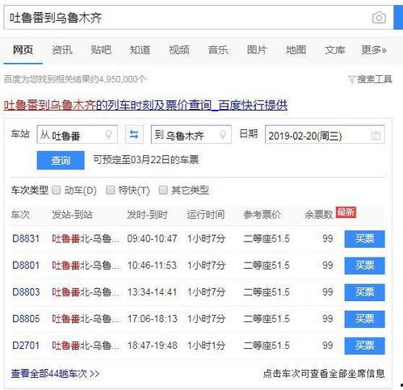Click the 发时-到时 column header
This screenshot has width=403, height=390.
[147, 215]
